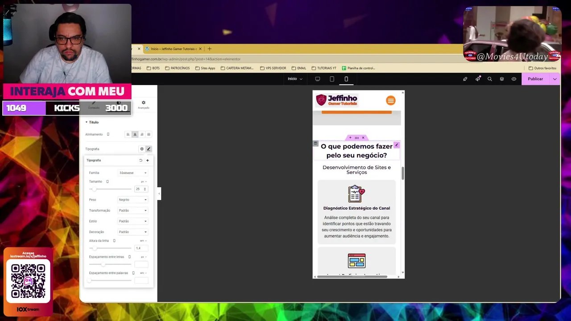Open the PATROCÍNIOS bookmarks folder
571x321 pixels.
(178, 68)
